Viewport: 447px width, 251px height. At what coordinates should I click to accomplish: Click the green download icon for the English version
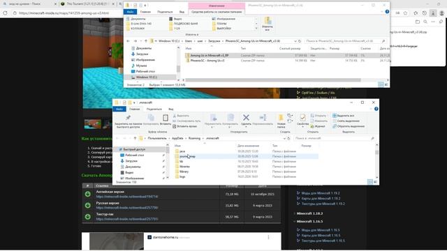[x=88, y=194]
